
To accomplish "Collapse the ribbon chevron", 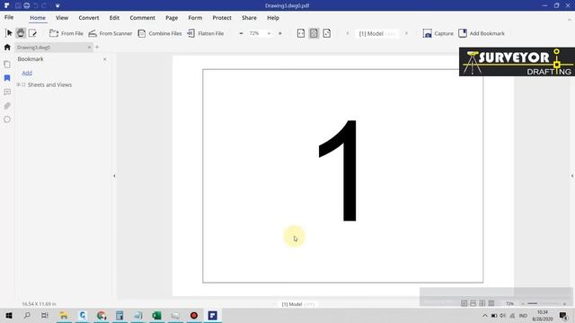I will [569, 20].
